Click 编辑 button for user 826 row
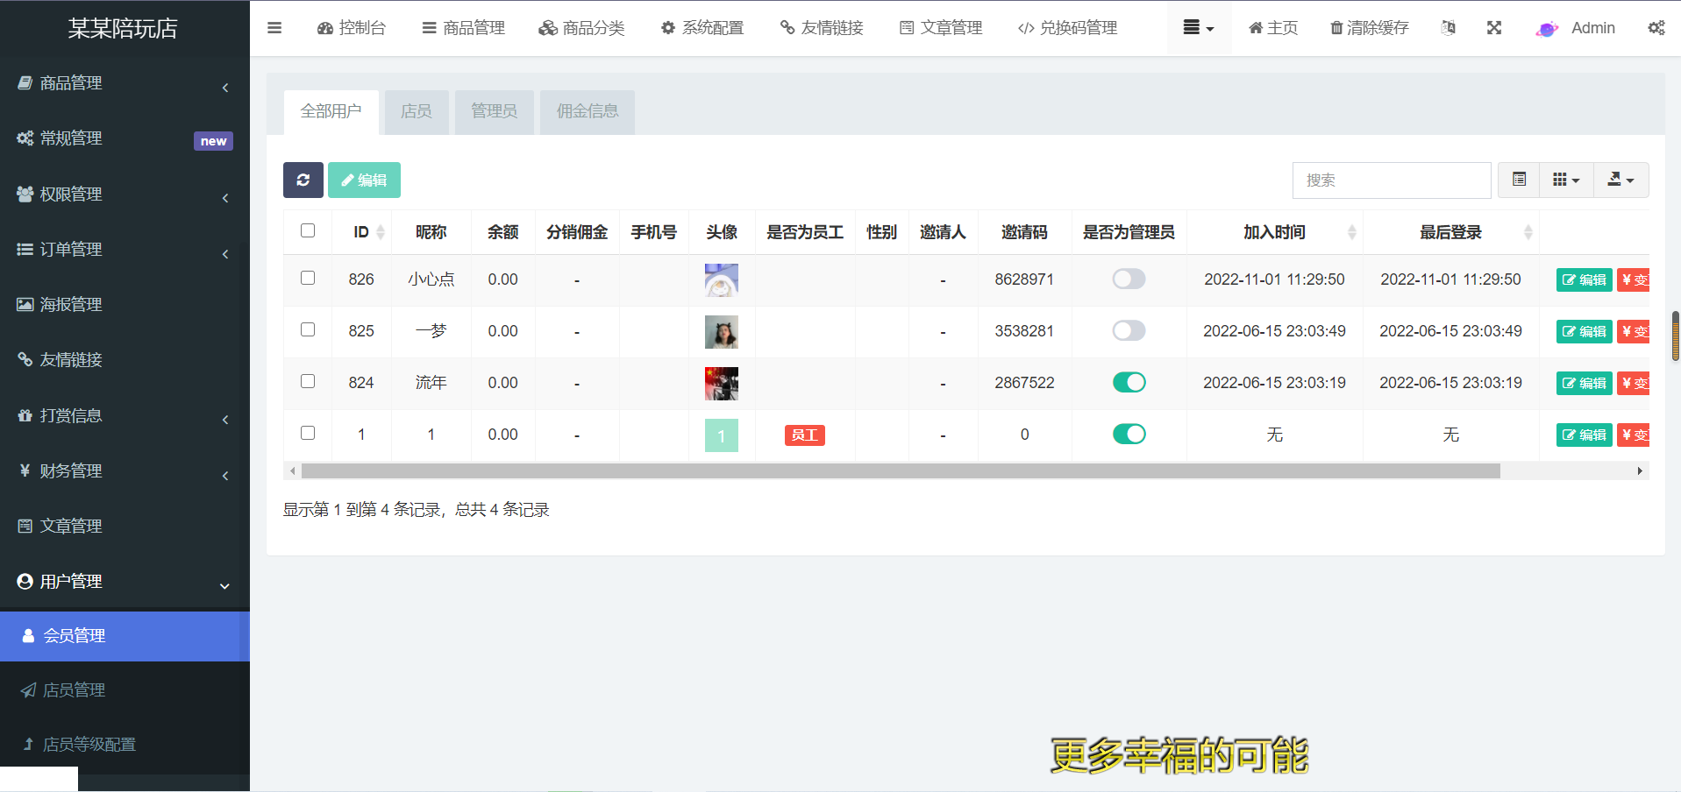Image resolution: width=1681 pixels, height=792 pixels. click(1584, 280)
